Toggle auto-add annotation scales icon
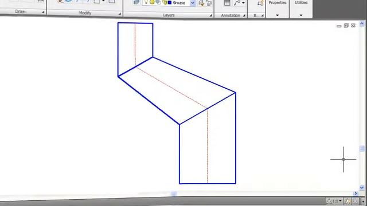The image size is (367, 206). [x=356, y=201]
